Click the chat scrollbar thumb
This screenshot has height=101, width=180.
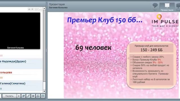[x=44, y=86]
